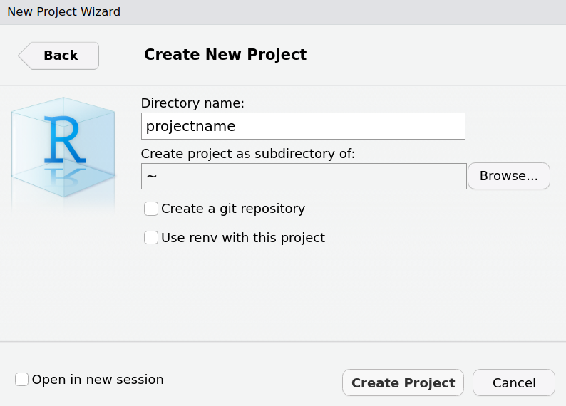Click the R project cube icon
The height and width of the screenshot is (406, 566).
[x=63, y=153]
